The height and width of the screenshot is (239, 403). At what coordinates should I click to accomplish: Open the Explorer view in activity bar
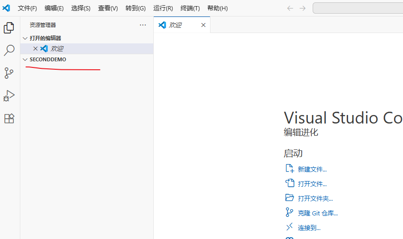[x=9, y=28]
